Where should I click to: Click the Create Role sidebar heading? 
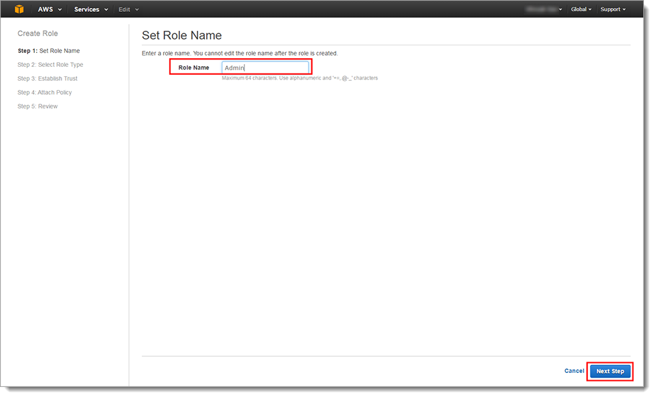37,33
